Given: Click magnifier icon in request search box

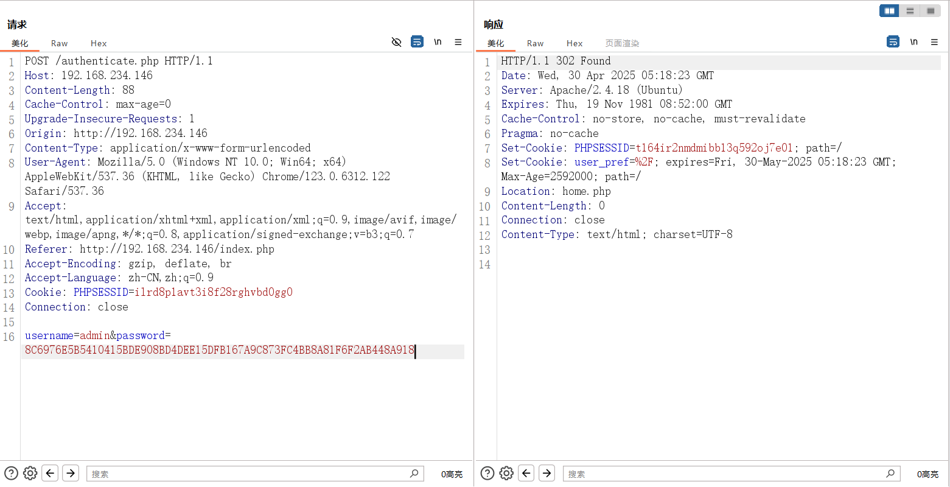Looking at the screenshot, I should [414, 473].
